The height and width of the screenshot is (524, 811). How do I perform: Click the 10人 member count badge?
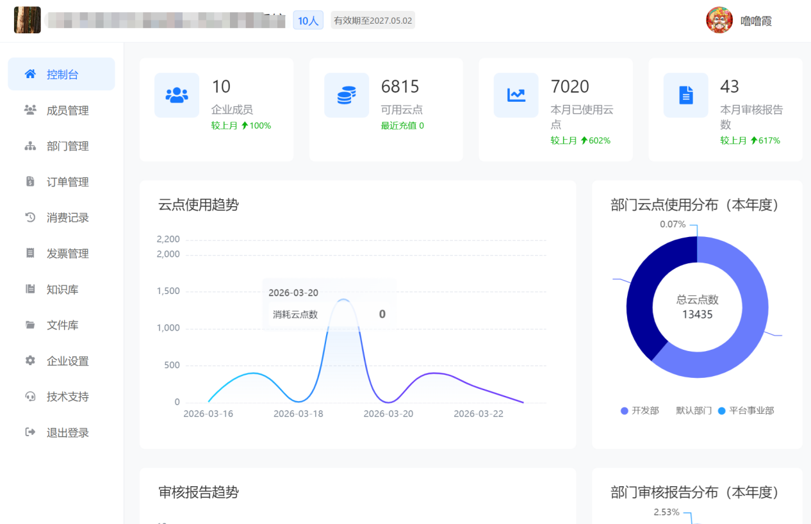308,20
